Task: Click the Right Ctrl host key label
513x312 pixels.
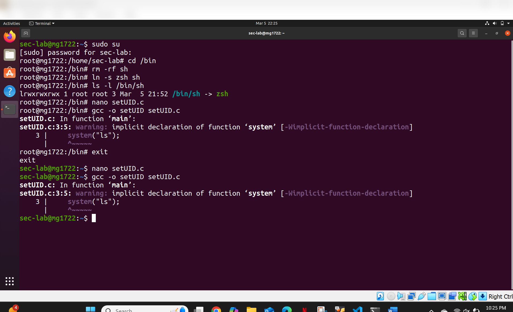Action: [x=500, y=296]
